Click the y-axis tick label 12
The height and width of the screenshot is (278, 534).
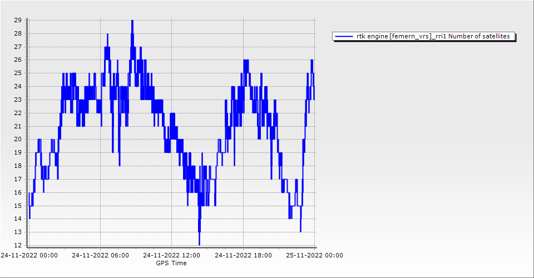[18, 245]
